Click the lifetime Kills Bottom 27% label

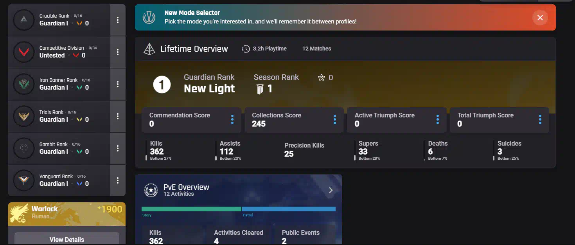coord(161,159)
